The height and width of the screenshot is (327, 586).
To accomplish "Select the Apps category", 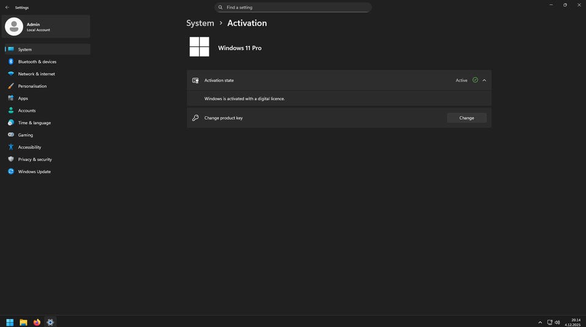I will (x=47, y=98).
